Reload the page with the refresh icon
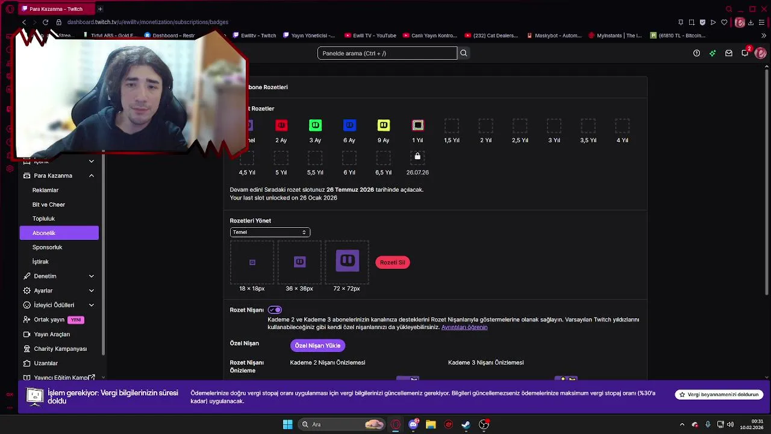The height and width of the screenshot is (434, 771). (x=45, y=22)
